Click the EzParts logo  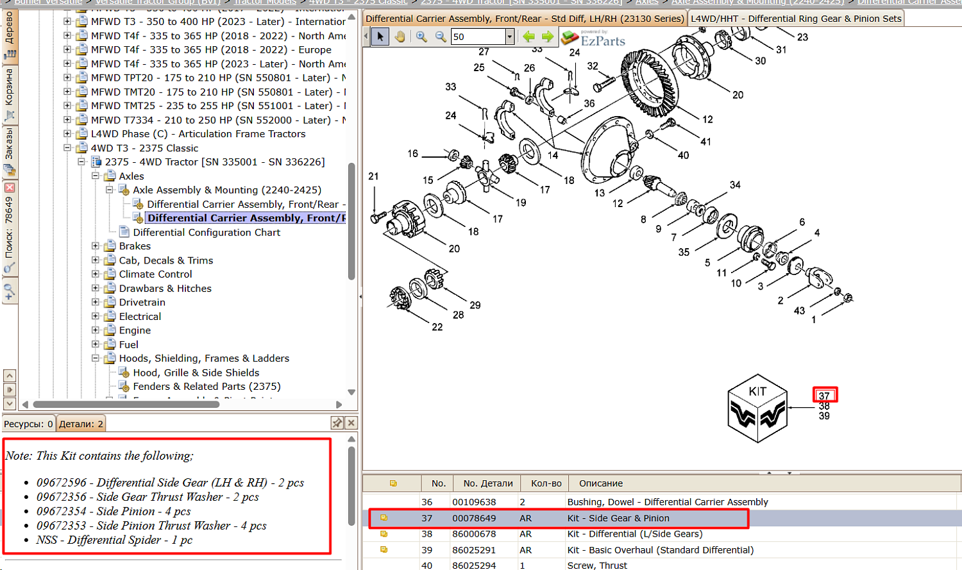click(593, 38)
